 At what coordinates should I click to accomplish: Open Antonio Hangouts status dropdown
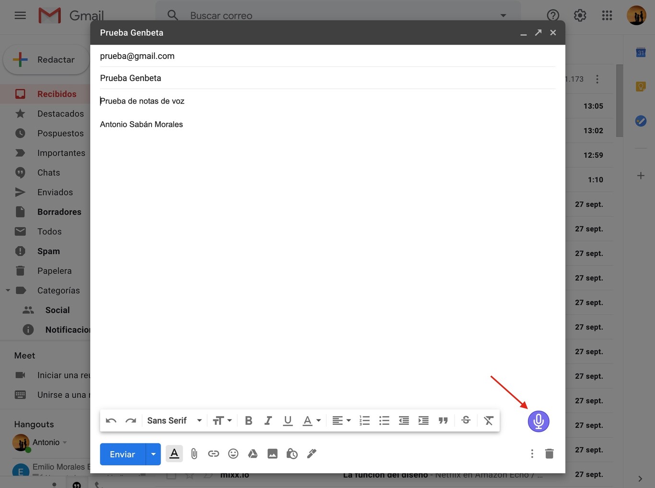[x=65, y=442]
